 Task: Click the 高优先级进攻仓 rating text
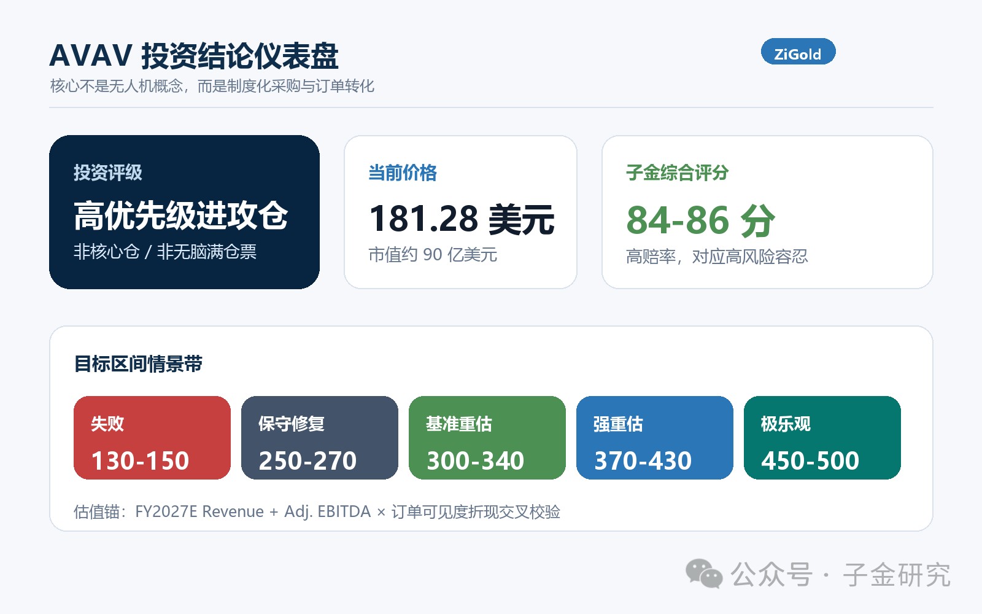point(181,216)
